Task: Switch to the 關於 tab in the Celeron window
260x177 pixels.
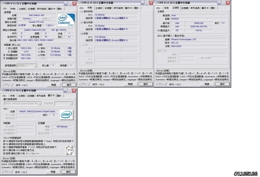Action: (x=60, y=9)
